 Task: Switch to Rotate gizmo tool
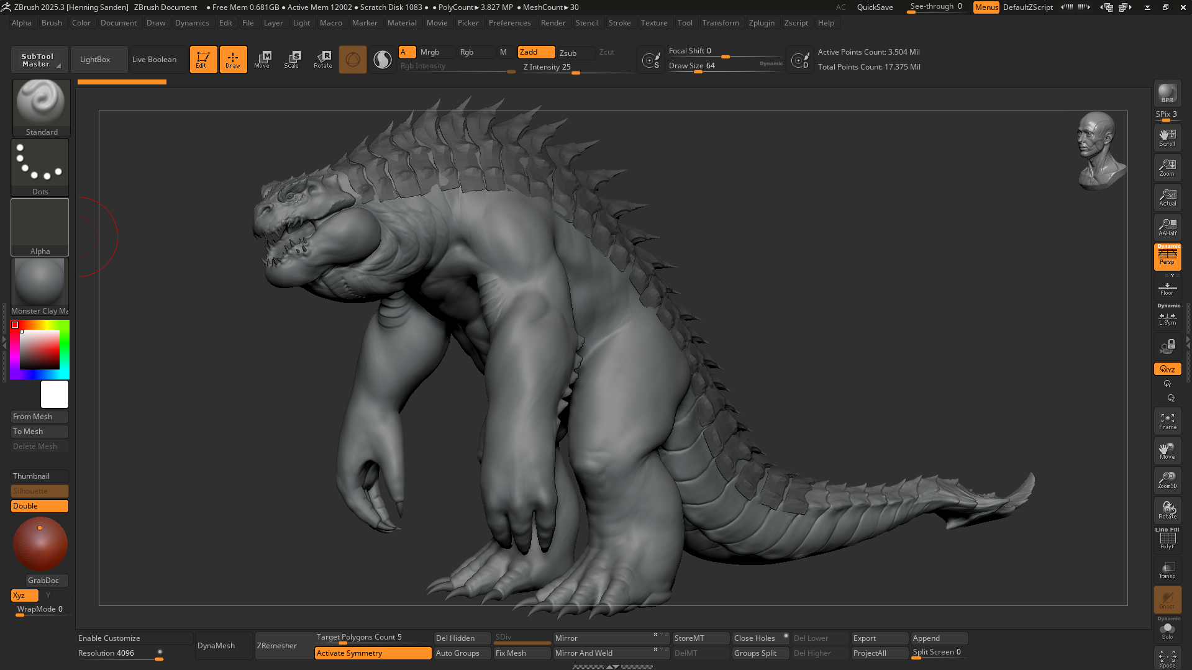322,60
